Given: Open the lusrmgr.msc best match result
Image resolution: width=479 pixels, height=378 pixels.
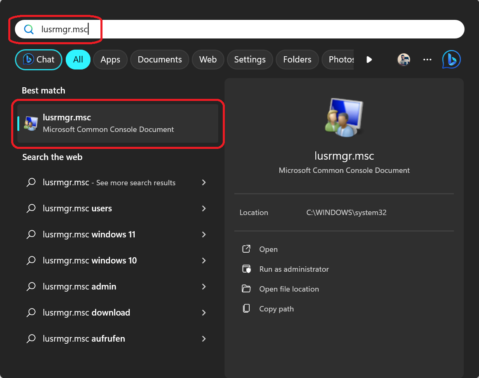Looking at the screenshot, I should click(x=118, y=124).
